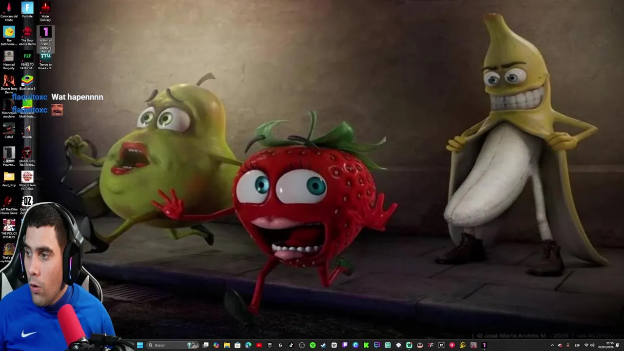Image resolution: width=624 pixels, height=351 pixels.
Task: Select the Bober Bros No Means shortcut
Action: click(x=27, y=156)
